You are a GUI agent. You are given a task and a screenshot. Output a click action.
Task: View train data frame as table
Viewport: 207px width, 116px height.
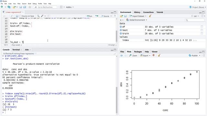tap(202, 34)
